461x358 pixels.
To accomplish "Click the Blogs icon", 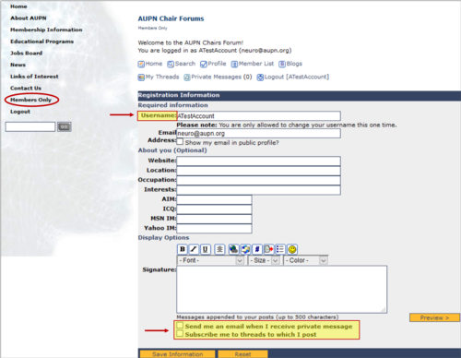I will 282,64.
